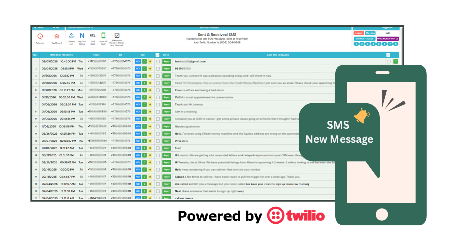The height and width of the screenshot is (251, 452).
Task: Check the row 1 checkbox beside Reply
Action: pyautogui.click(x=158, y=61)
